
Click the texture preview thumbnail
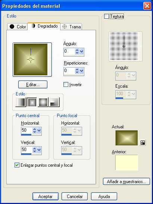[x=124, y=46]
